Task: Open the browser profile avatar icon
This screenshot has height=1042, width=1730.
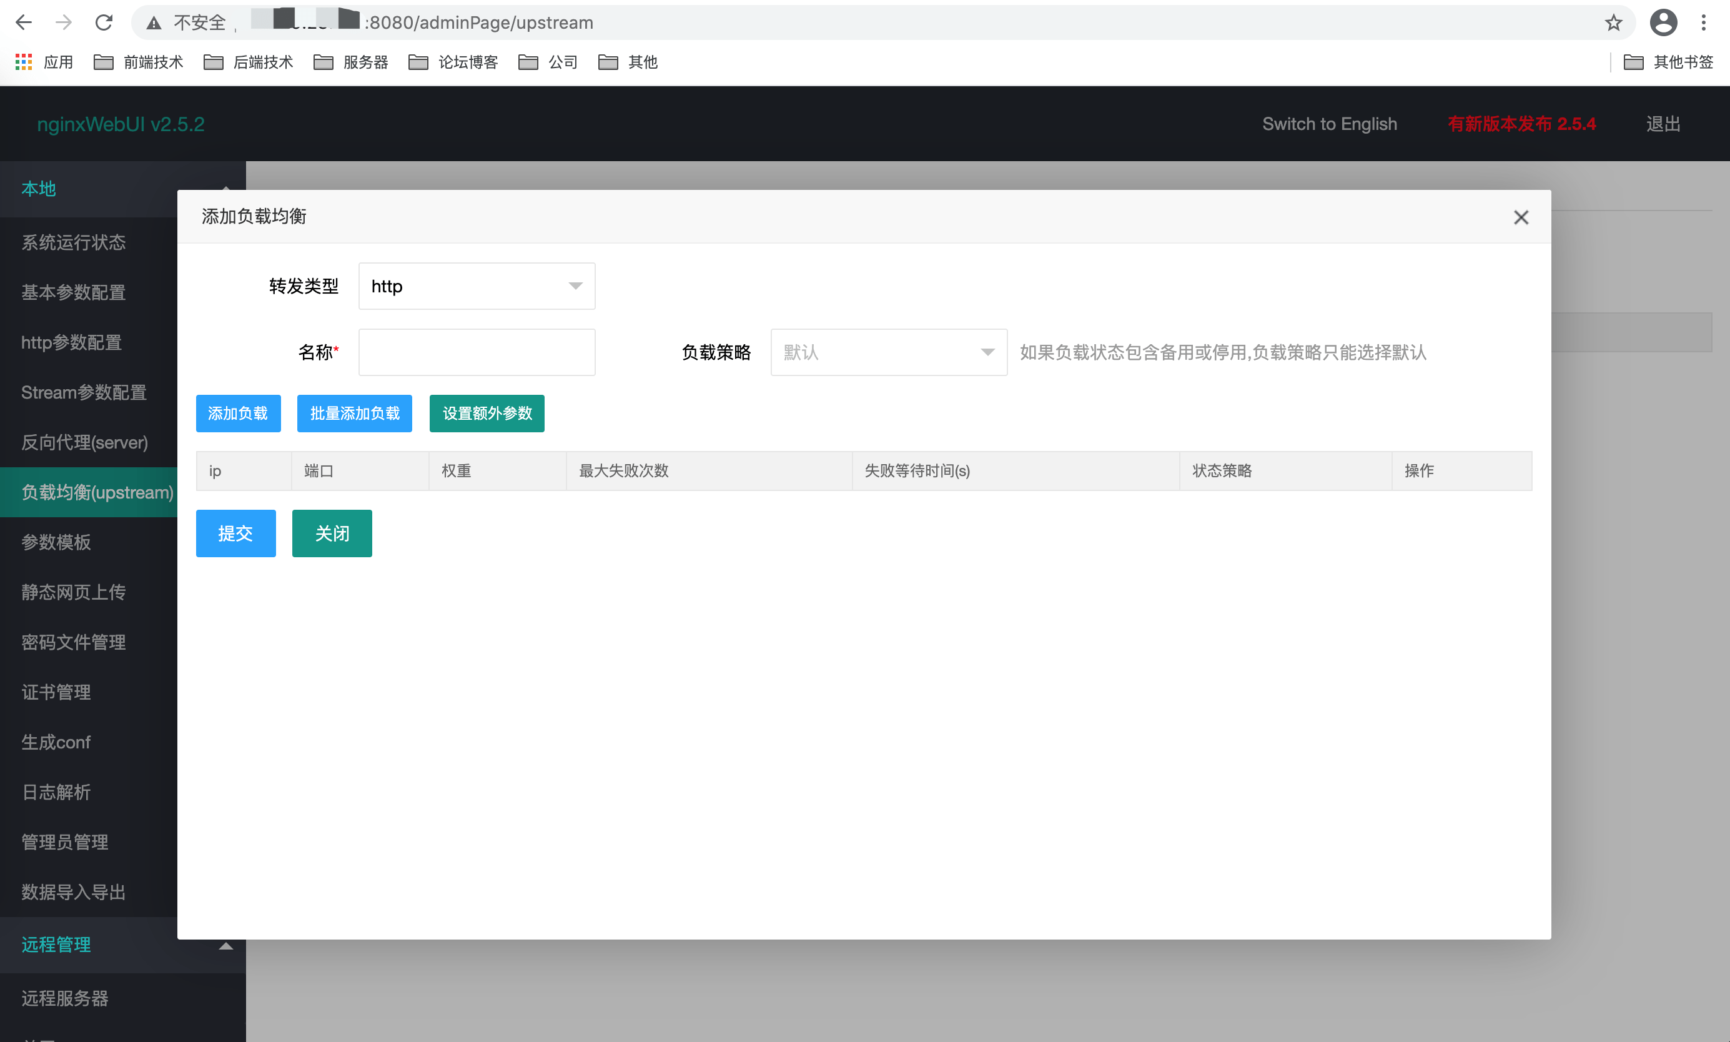Action: click(x=1663, y=22)
